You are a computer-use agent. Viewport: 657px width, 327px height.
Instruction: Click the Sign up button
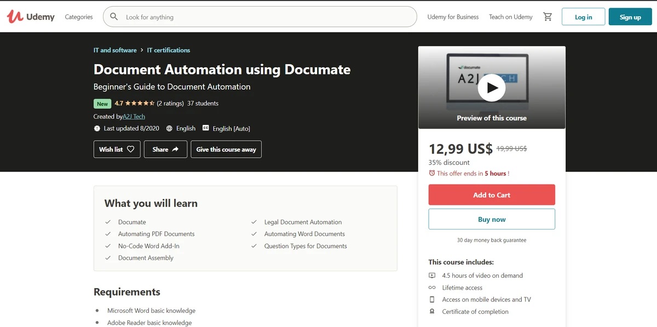[x=630, y=17]
